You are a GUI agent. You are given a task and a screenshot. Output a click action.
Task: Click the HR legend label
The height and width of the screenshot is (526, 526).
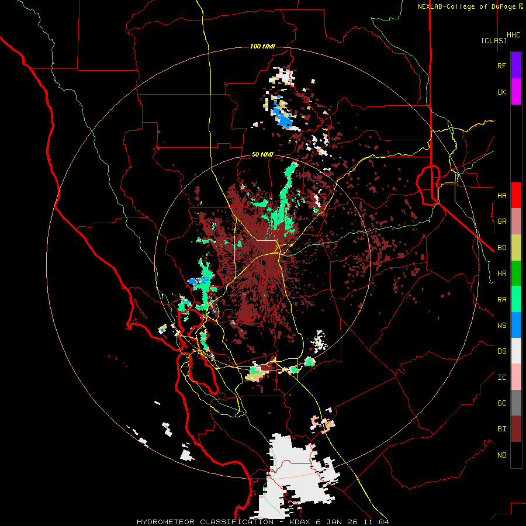point(502,274)
